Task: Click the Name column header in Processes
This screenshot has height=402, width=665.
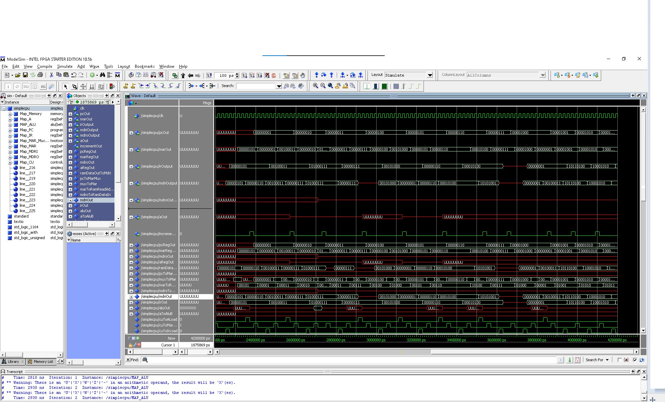Action: (91, 240)
